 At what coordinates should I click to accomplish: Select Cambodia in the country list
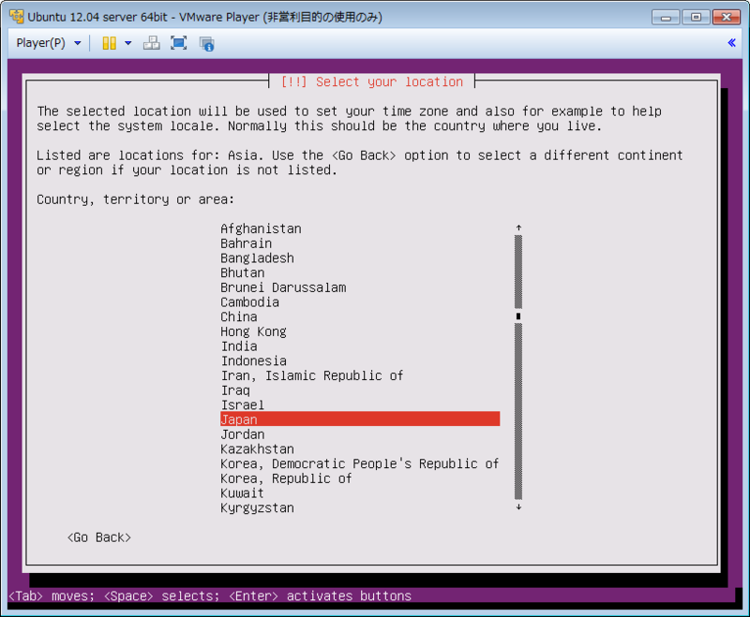[249, 302]
